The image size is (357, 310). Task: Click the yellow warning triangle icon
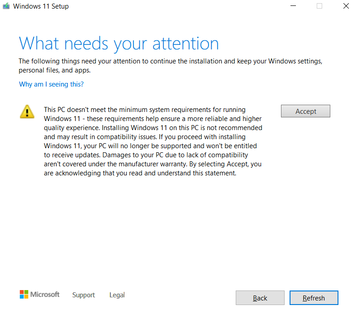pos(27,112)
